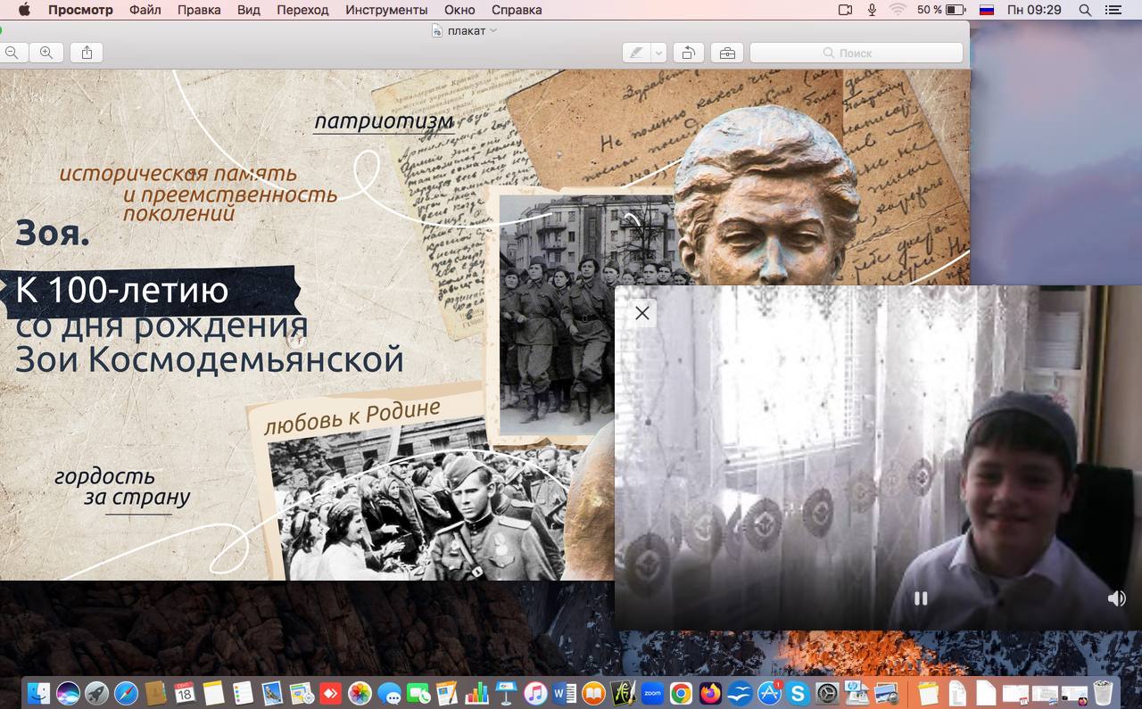
Task: Mute the video with the speaker icon
Action: point(1116,598)
